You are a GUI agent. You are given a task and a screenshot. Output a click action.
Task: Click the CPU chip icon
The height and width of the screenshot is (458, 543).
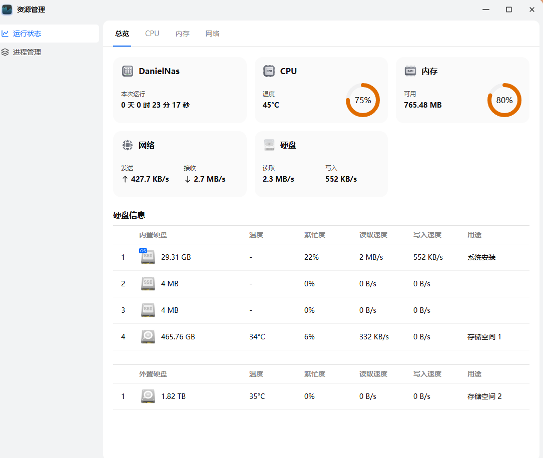coord(269,71)
